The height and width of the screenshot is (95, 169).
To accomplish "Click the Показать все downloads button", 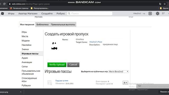I will coord(164,92).
